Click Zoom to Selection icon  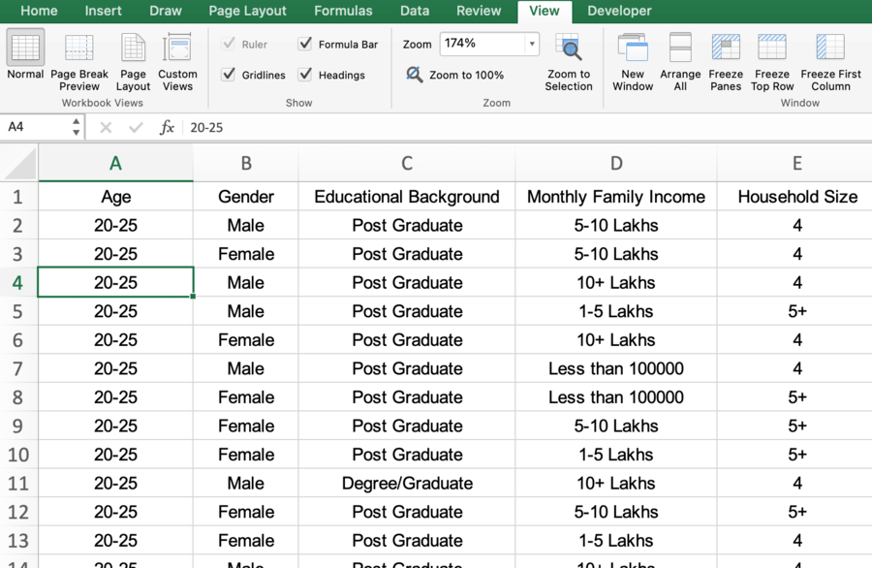tap(569, 48)
